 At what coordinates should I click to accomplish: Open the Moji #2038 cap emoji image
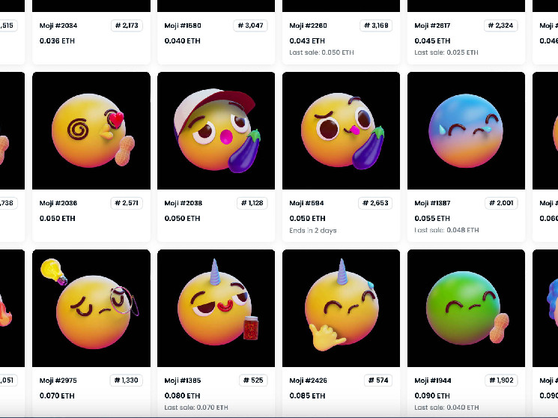pyautogui.click(x=216, y=130)
